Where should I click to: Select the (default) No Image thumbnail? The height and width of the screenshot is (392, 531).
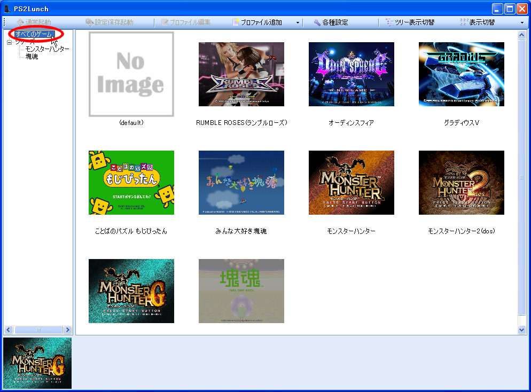point(131,74)
